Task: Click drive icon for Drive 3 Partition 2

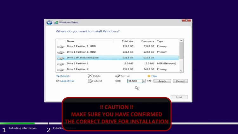Action: 61,70
